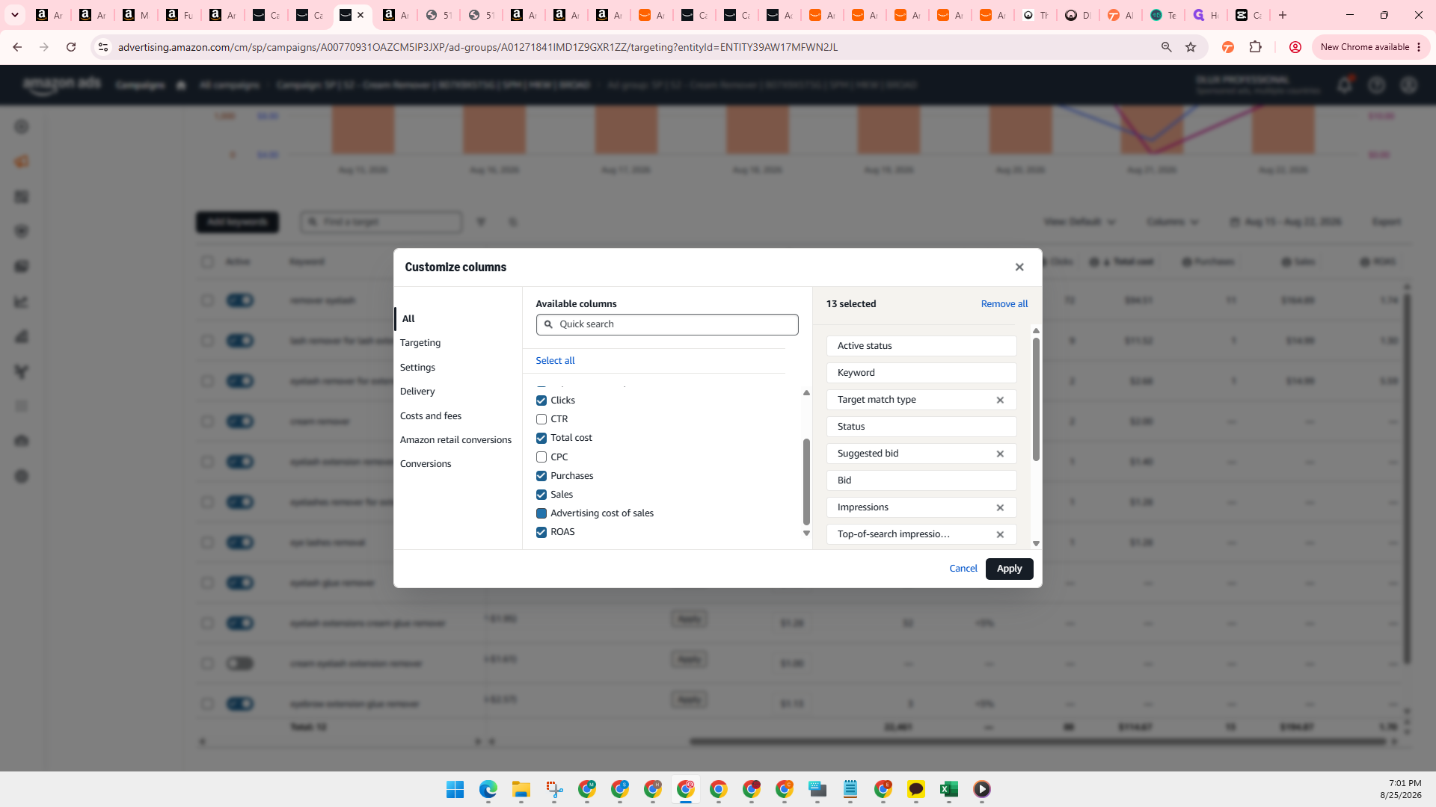The height and width of the screenshot is (807, 1436).
Task: Open Notepad from the taskbar
Action: tap(850, 789)
